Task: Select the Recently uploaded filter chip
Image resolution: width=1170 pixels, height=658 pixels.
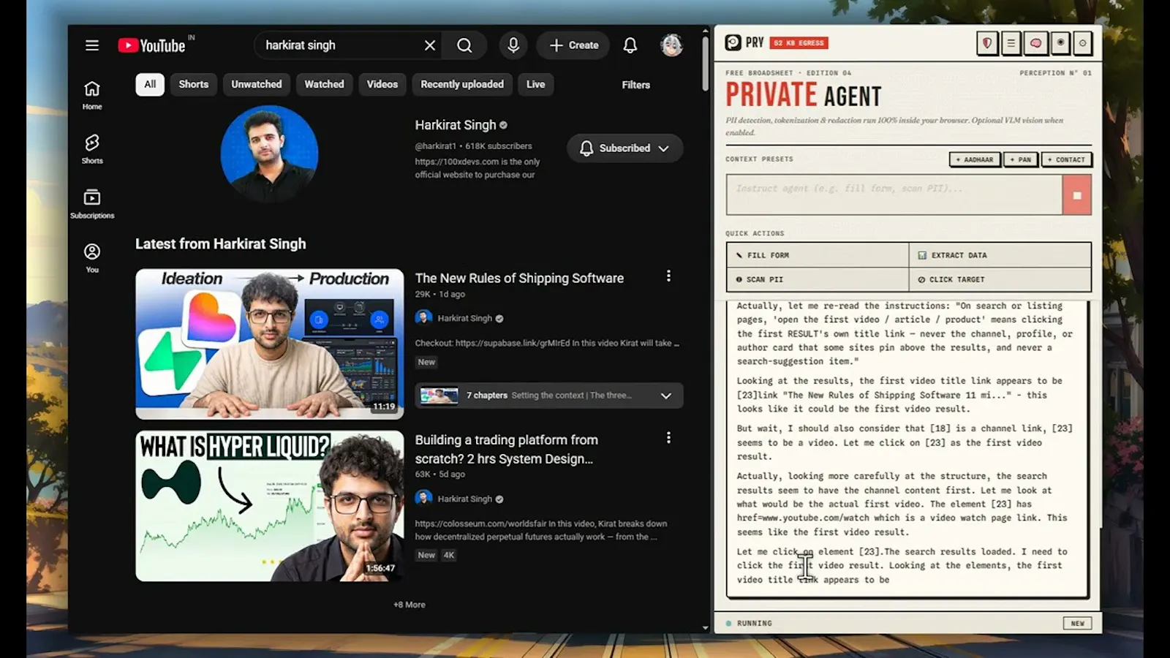Action: click(x=462, y=84)
